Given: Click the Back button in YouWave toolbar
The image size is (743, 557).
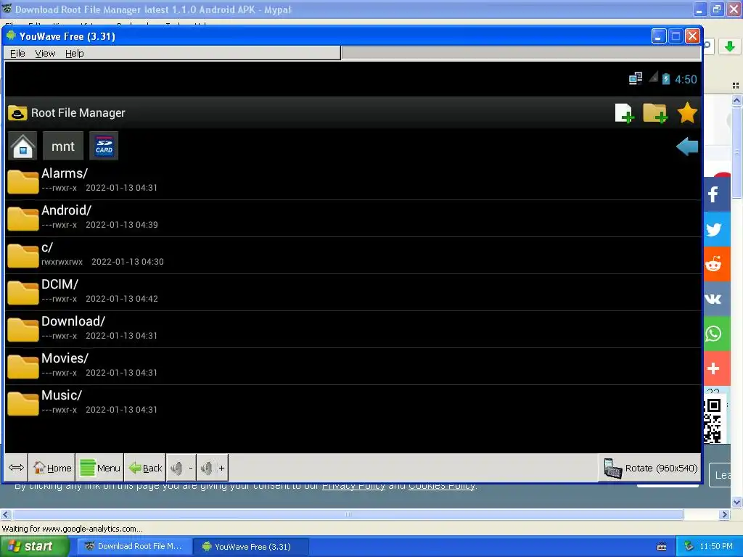Looking at the screenshot, I should 145,468.
